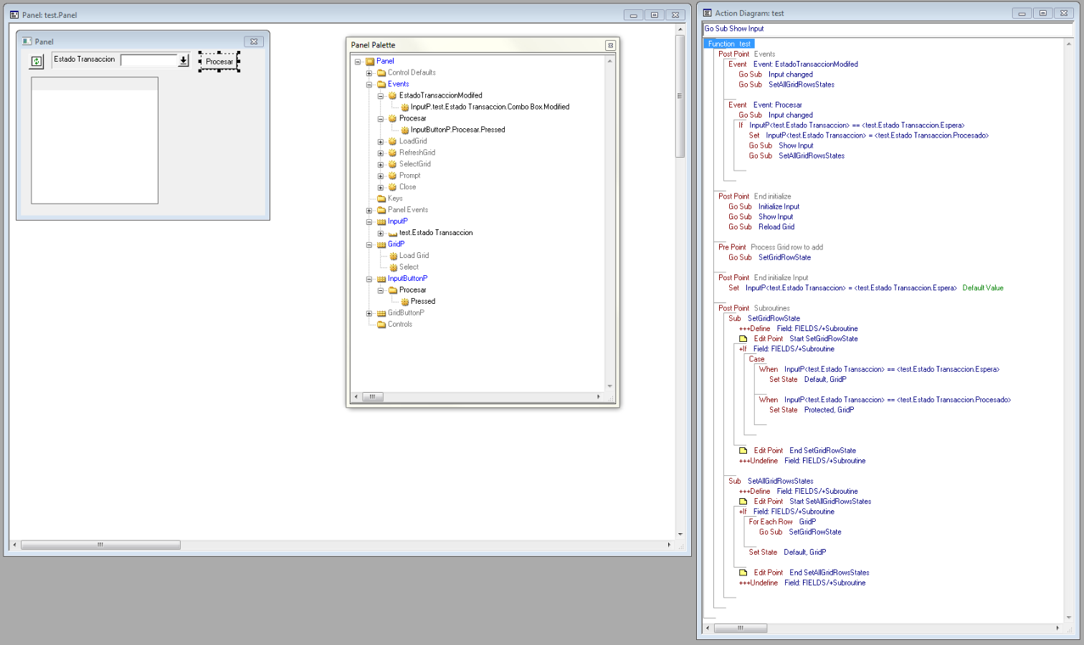Click the For Each Row GridP line
The image size is (1084, 645).
point(782,522)
